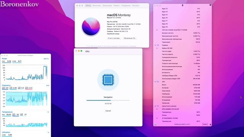
Task: Select the Ядро 19 row
Action: pyautogui.click(x=181, y=27)
